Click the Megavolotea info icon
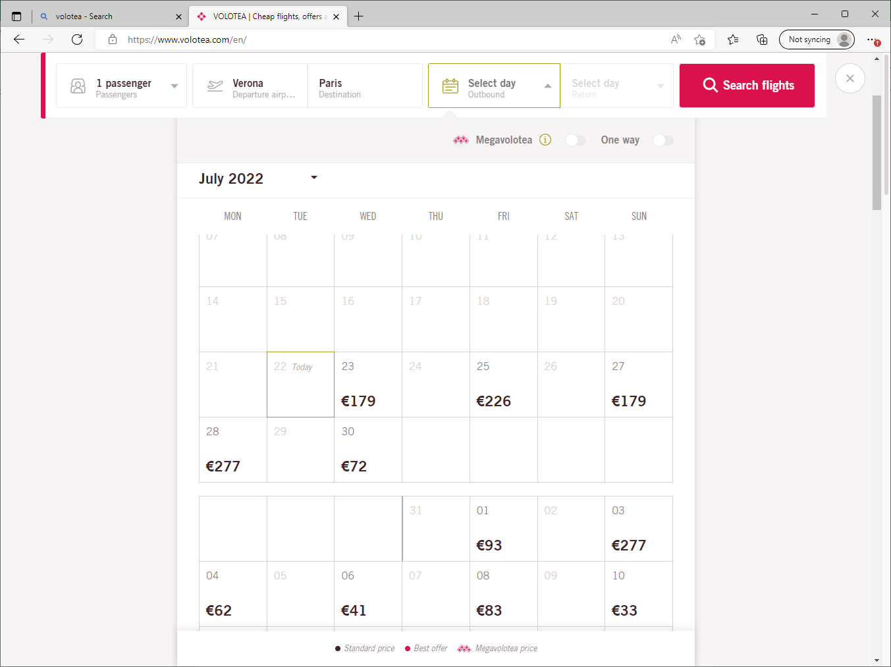 [x=545, y=140]
